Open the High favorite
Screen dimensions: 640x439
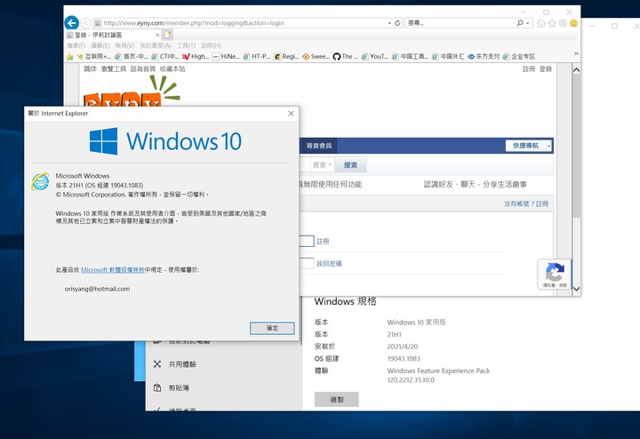tap(196, 57)
